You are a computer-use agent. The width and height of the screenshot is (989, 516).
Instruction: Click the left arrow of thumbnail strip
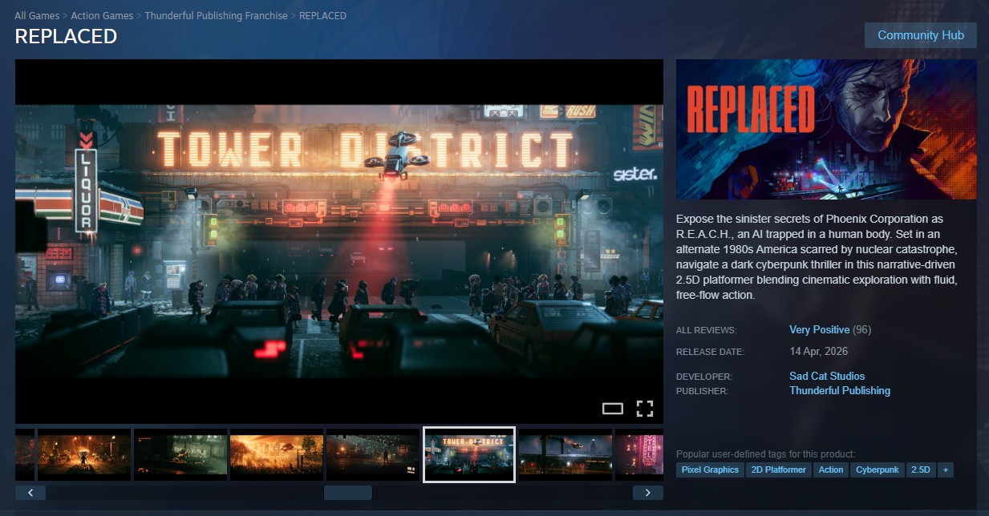[30, 493]
